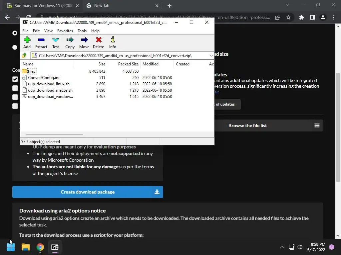Click the volume speaker tray icon
Screen dimensions: 341x255
pyautogui.click(x=300, y=247)
